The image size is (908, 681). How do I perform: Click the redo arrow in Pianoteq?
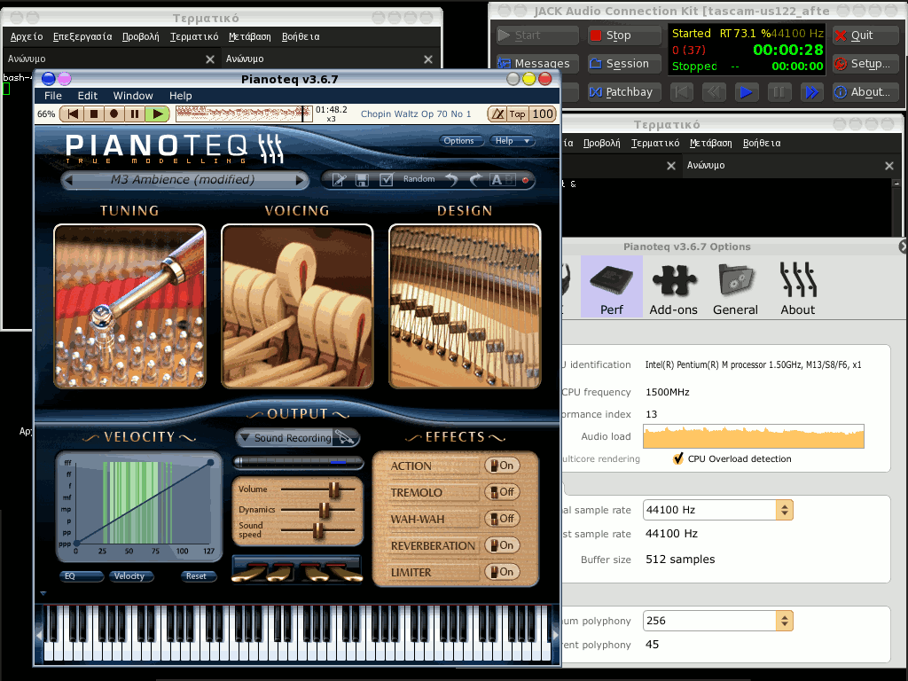pos(475,180)
